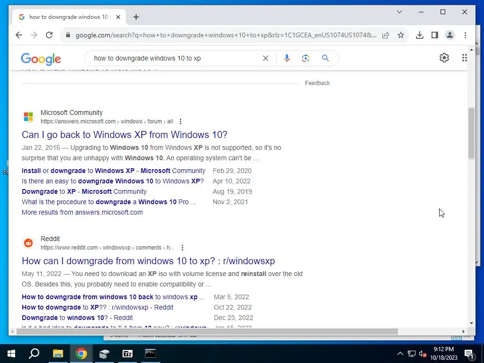Open the Google apps grid
The image size is (484, 363).
click(464, 58)
